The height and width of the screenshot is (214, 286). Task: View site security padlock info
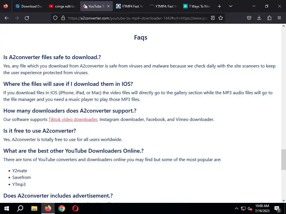click(x=63, y=18)
